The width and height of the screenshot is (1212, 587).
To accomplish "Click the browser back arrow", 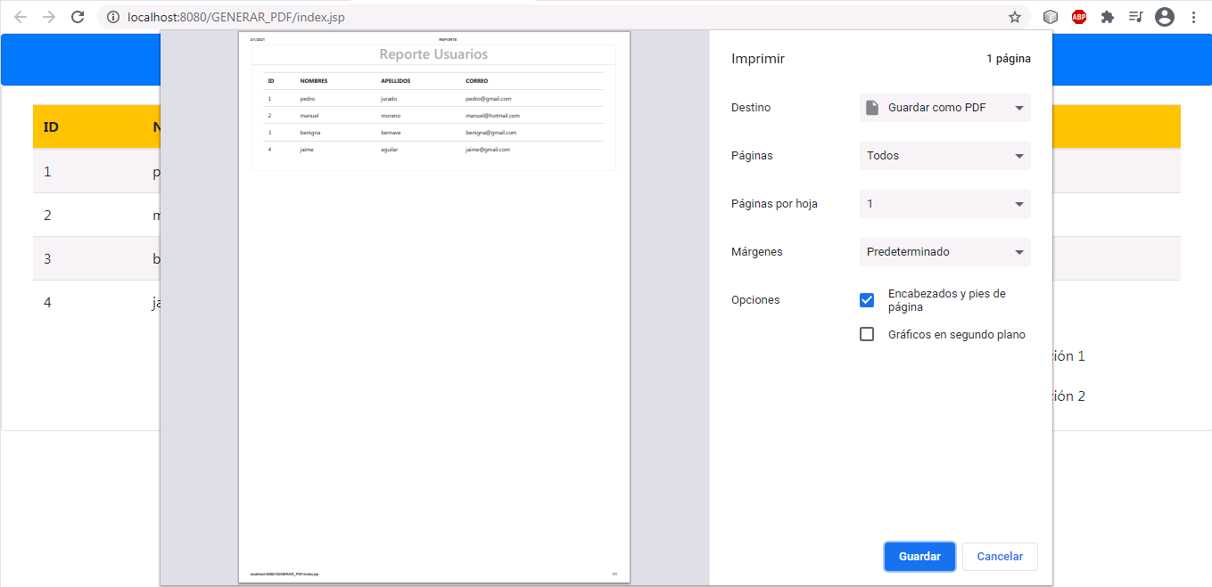I will pyautogui.click(x=20, y=16).
